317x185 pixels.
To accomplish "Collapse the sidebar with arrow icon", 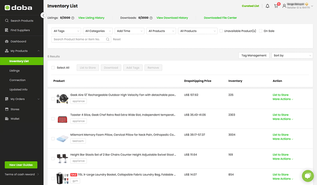I will coord(43,15).
